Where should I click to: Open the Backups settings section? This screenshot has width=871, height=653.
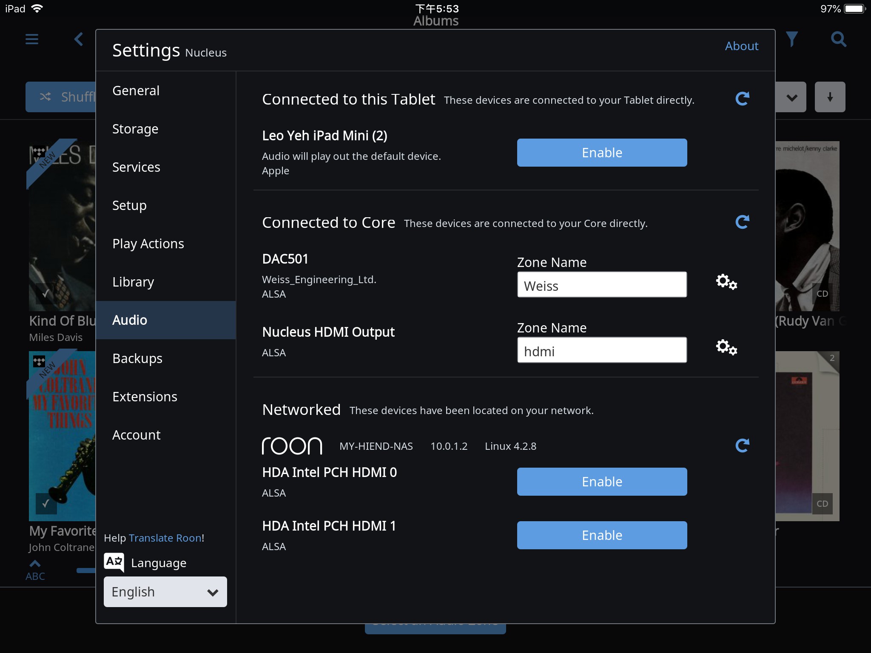pos(166,358)
